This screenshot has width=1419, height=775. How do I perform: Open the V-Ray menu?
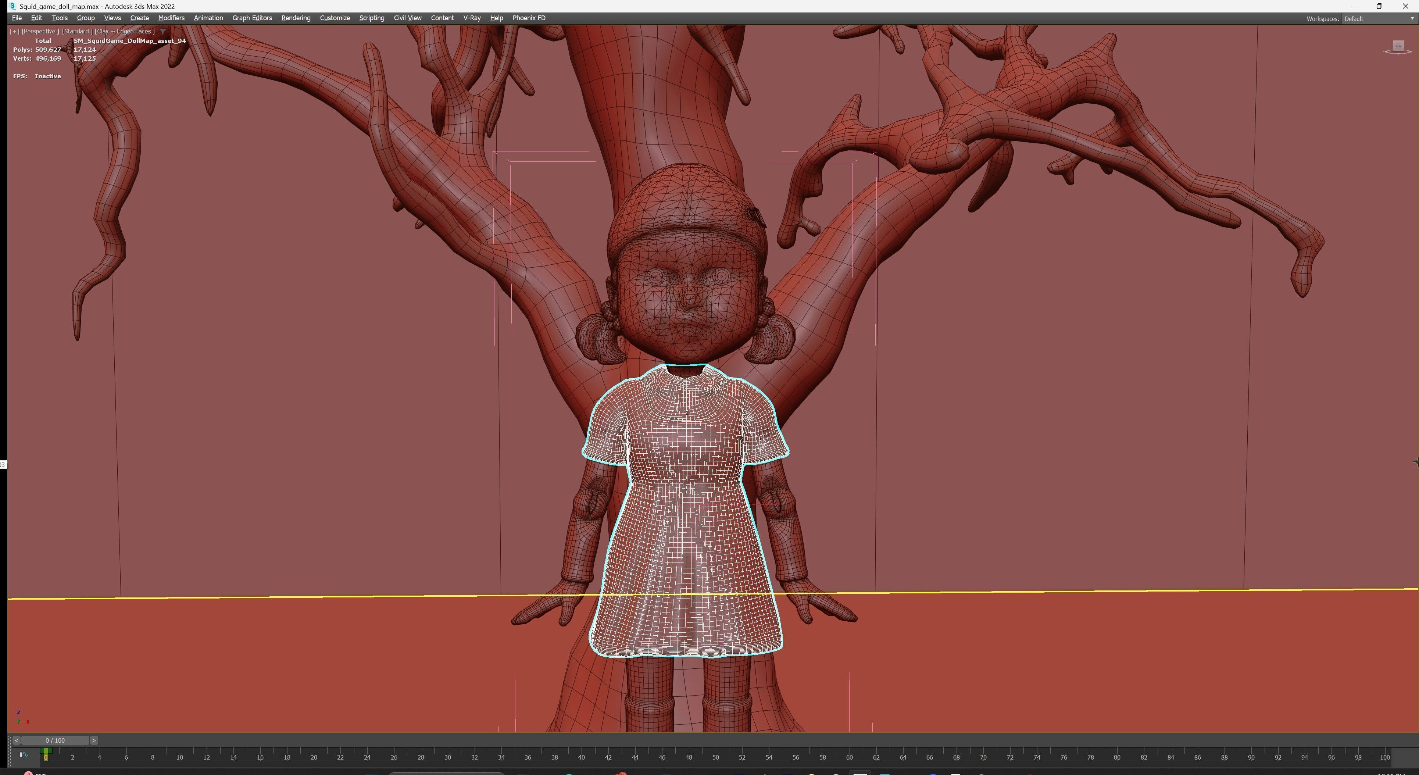472,18
